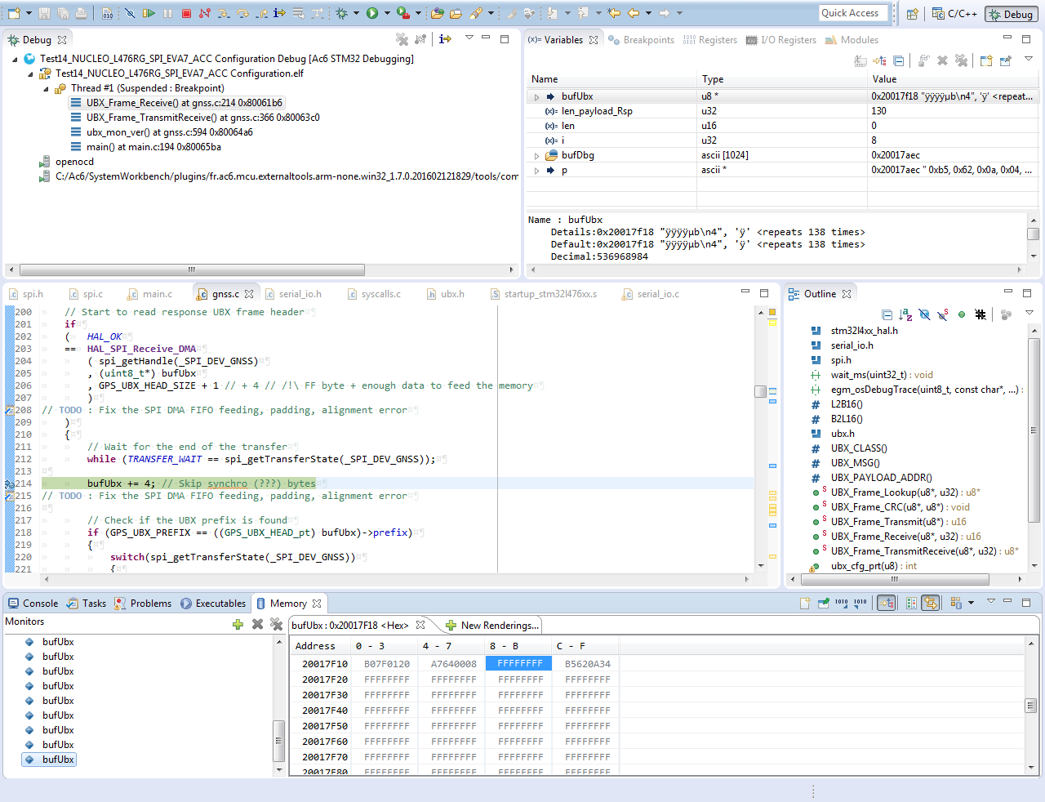This screenshot has height=802, width=1045.
Task: Switch to the C/C++ perspective
Action: coord(954,14)
